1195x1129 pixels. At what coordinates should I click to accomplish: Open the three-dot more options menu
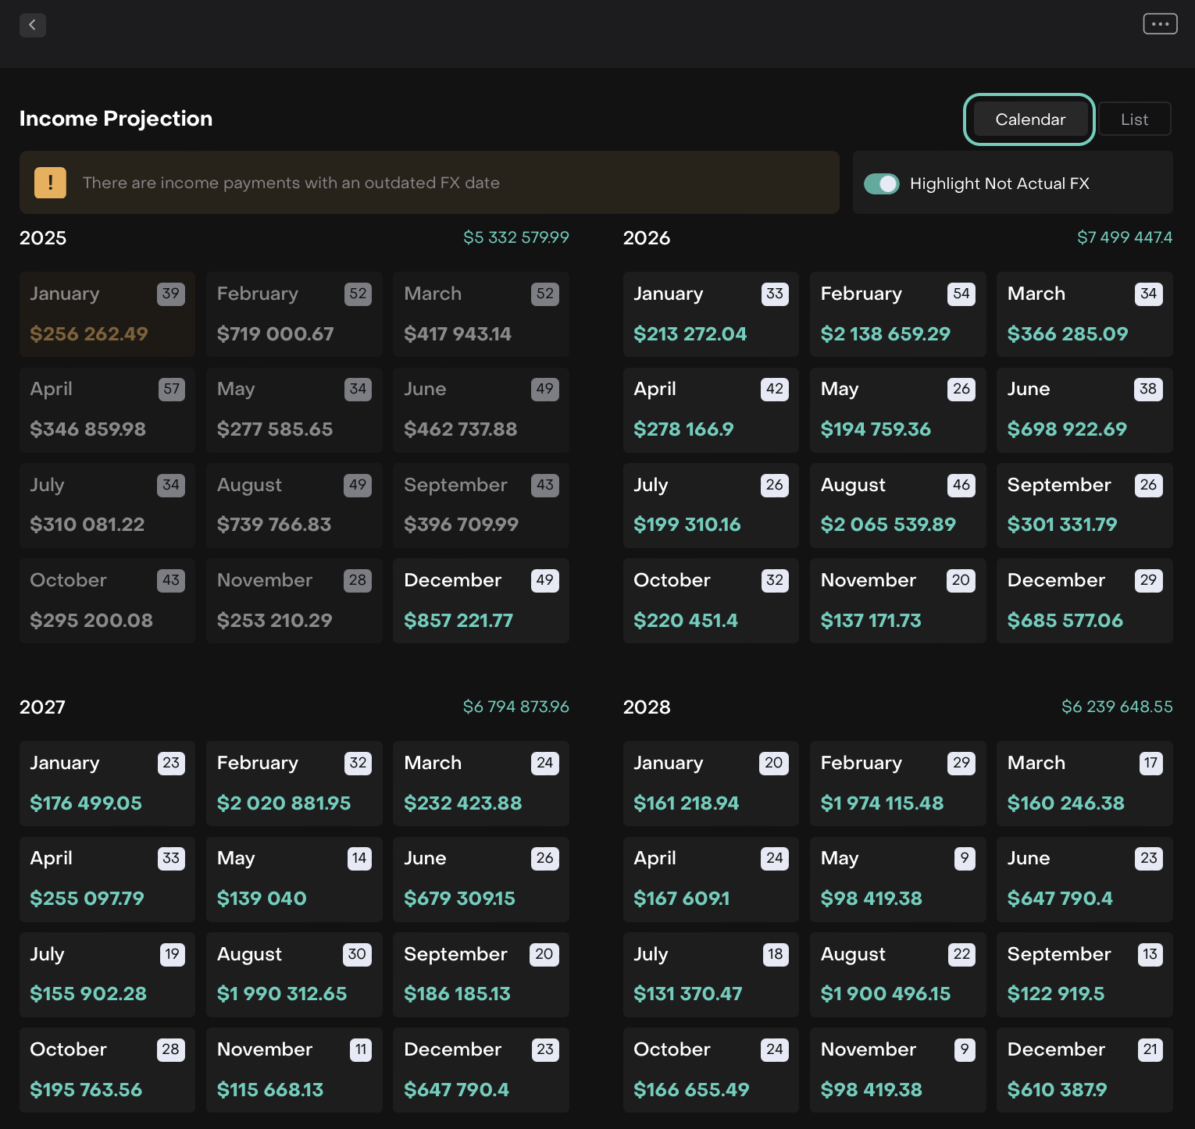[1160, 24]
